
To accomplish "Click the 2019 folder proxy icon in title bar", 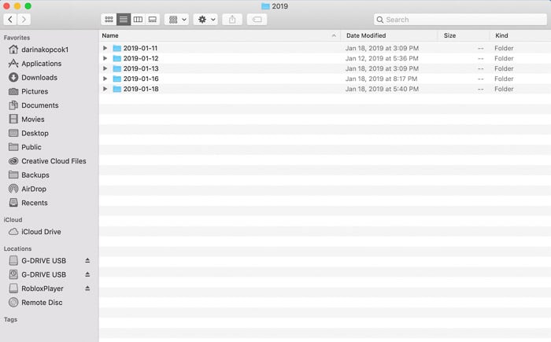I will click(x=265, y=6).
